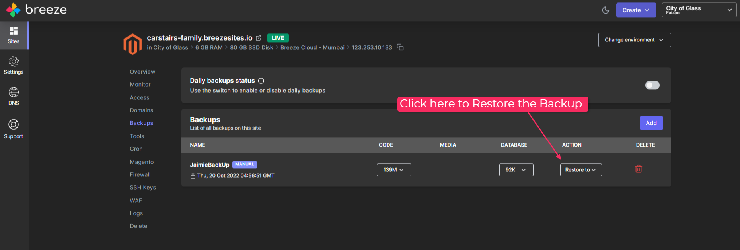Click ACTION column header

[572, 145]
